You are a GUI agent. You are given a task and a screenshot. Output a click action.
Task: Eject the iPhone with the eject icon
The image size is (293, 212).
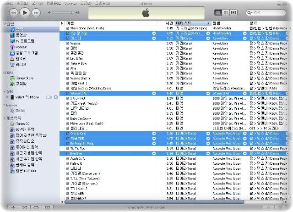pyautogui.click(x=56, y=97)
